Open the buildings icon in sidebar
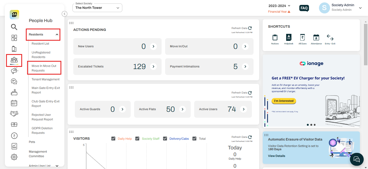 (14, 49)
